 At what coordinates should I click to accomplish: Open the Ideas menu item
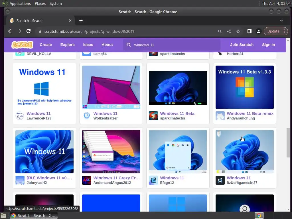[x=88, y=45]
